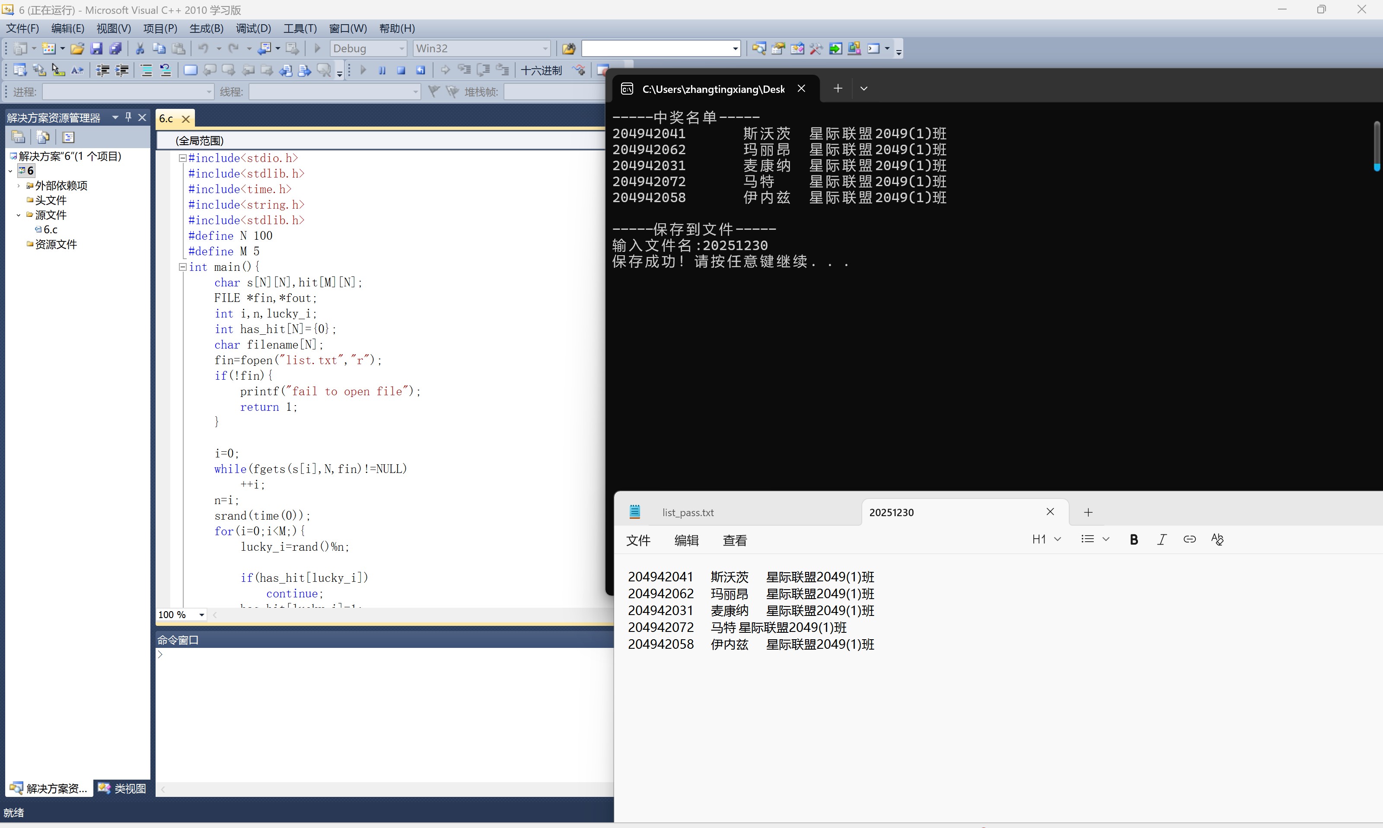Switch to the list_pass.txt Notepad tab
The height and width of the screenshot is (828, 1383).
tap(688, 512)
